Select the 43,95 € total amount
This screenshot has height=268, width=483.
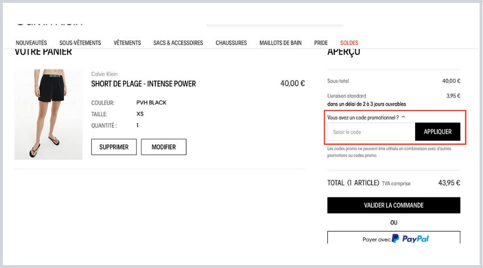[x=449, y=183]
